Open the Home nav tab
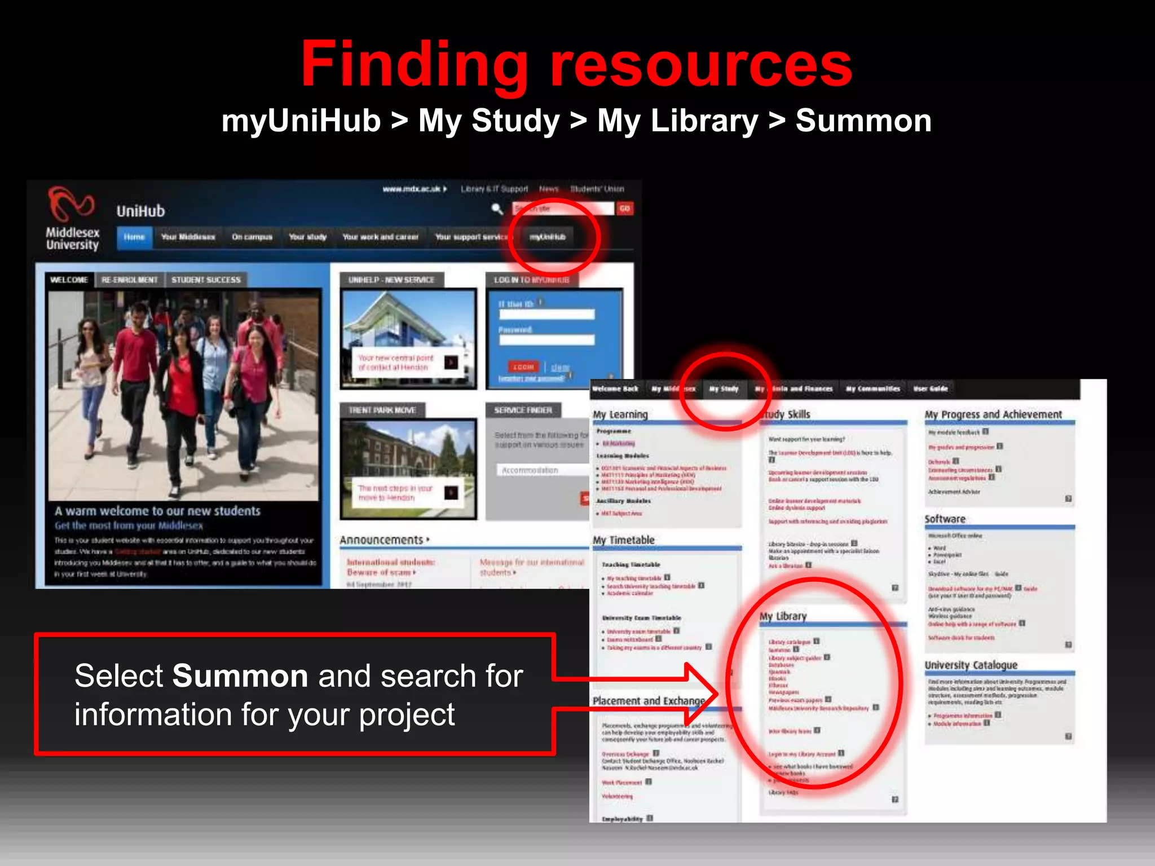Screen dimensions: 1155x866 pyautogui.click(x=134, y=237)
